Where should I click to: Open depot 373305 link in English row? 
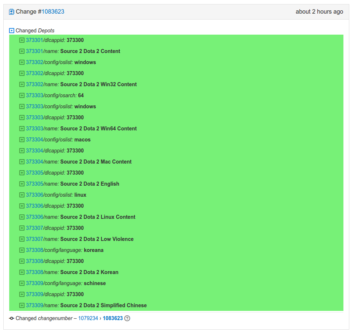tap(35, 184)
